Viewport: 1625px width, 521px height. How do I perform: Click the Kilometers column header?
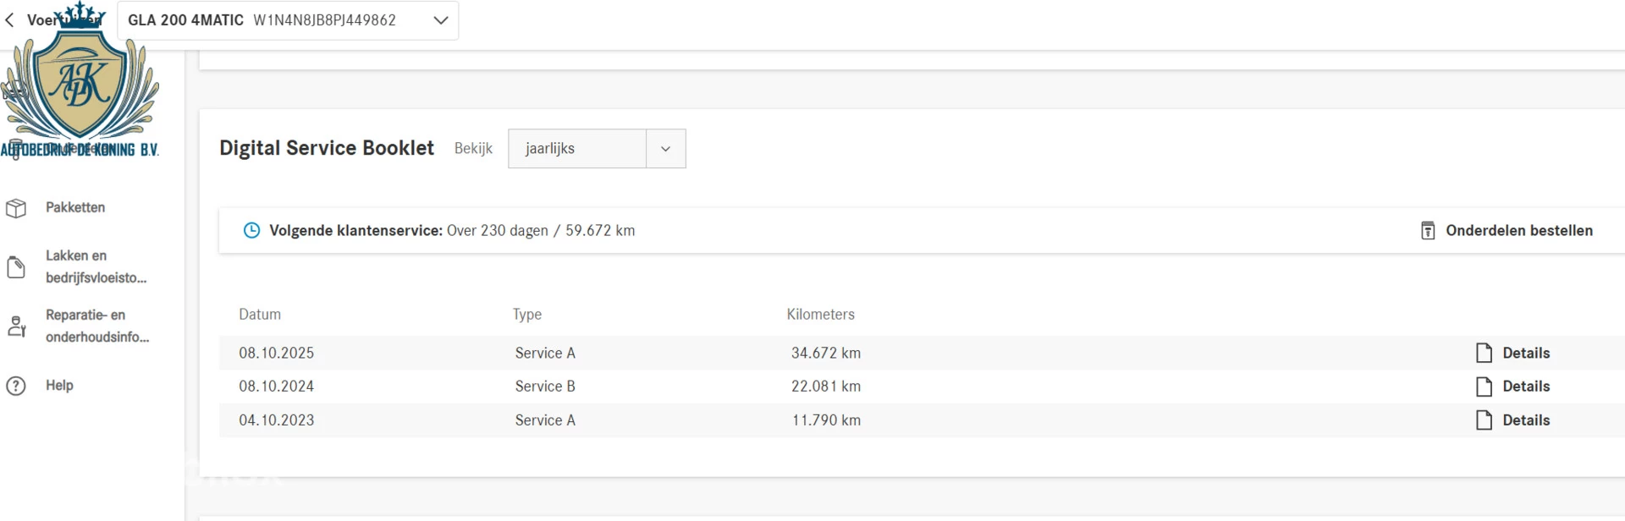(x=820, y=315)
